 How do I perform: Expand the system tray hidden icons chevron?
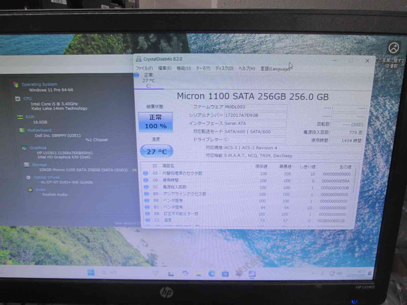(313, 273)
